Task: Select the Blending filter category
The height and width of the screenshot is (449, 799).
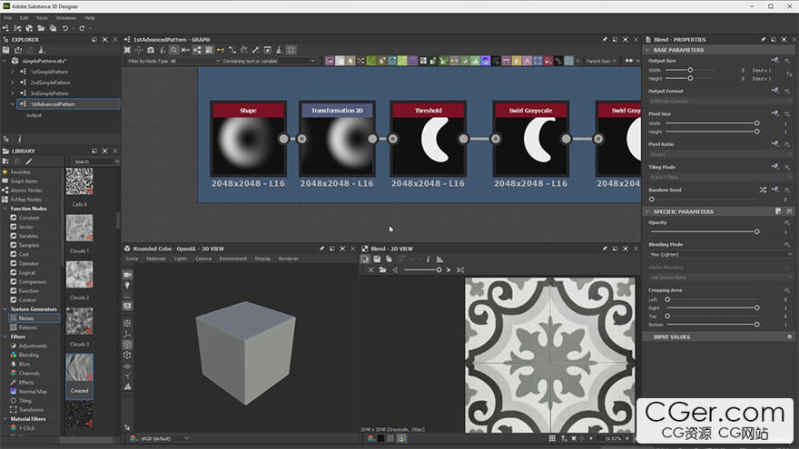Action: (x=28, y=355)
